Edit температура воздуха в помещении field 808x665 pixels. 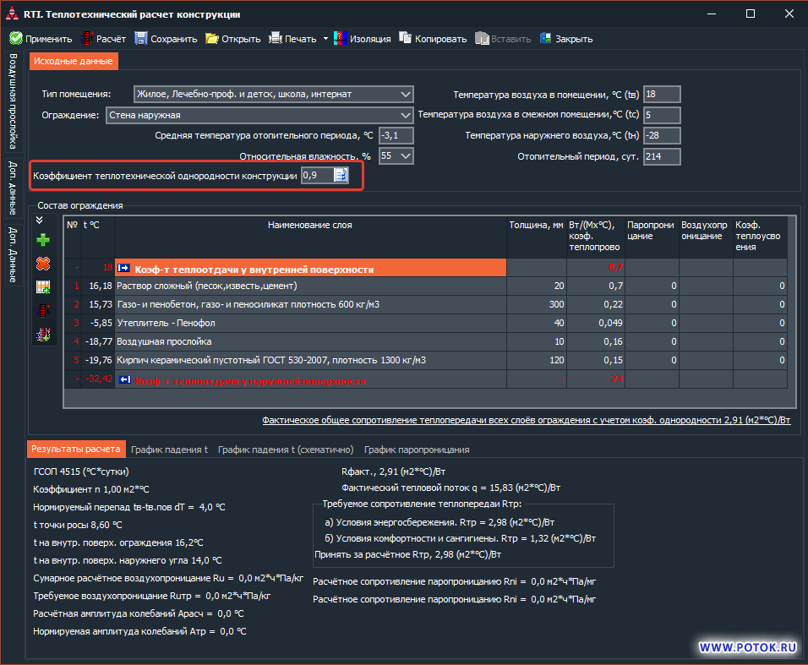(662, 95)
